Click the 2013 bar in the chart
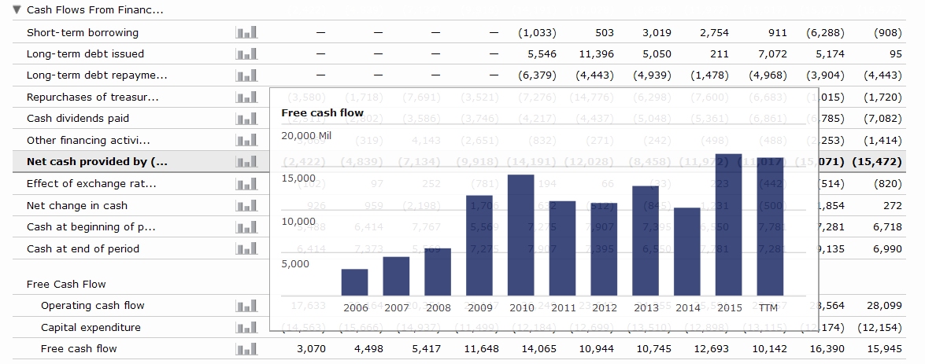This screenshot has width=925, height=364. click(x=646, y=241)
